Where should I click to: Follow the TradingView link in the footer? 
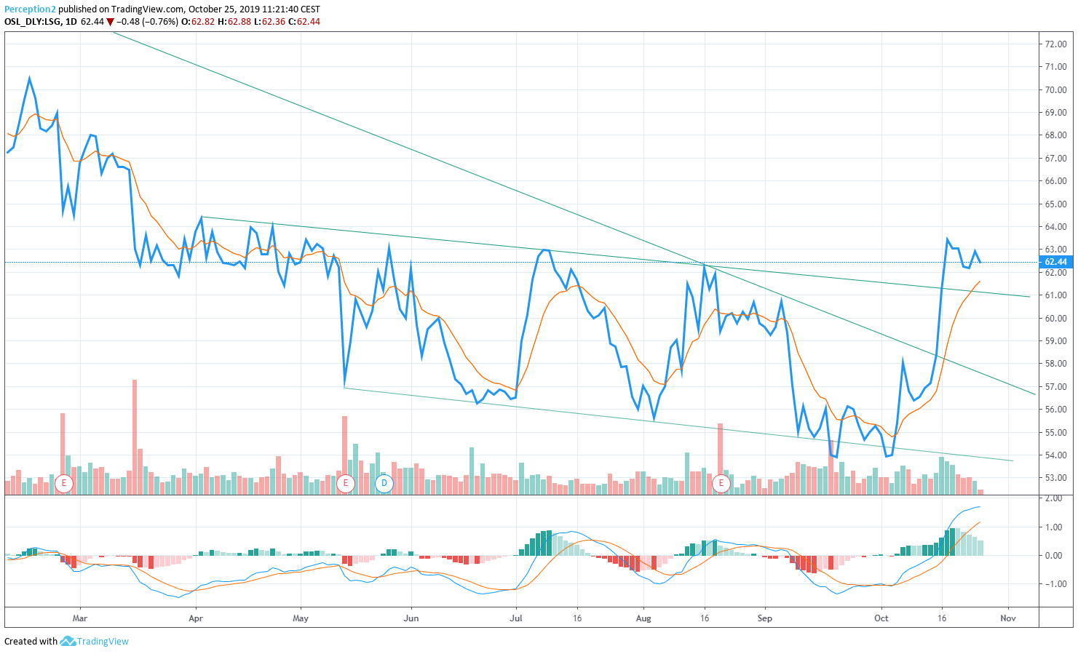tap(103, 641)
